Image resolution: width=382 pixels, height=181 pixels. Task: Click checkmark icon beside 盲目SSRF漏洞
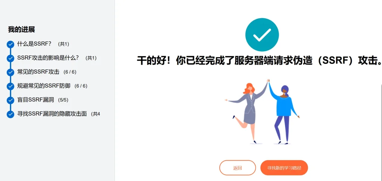(x=10, y=100)
